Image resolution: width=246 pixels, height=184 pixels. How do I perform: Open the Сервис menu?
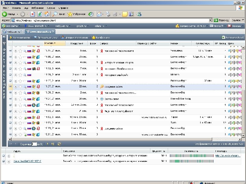click(51, 8)
